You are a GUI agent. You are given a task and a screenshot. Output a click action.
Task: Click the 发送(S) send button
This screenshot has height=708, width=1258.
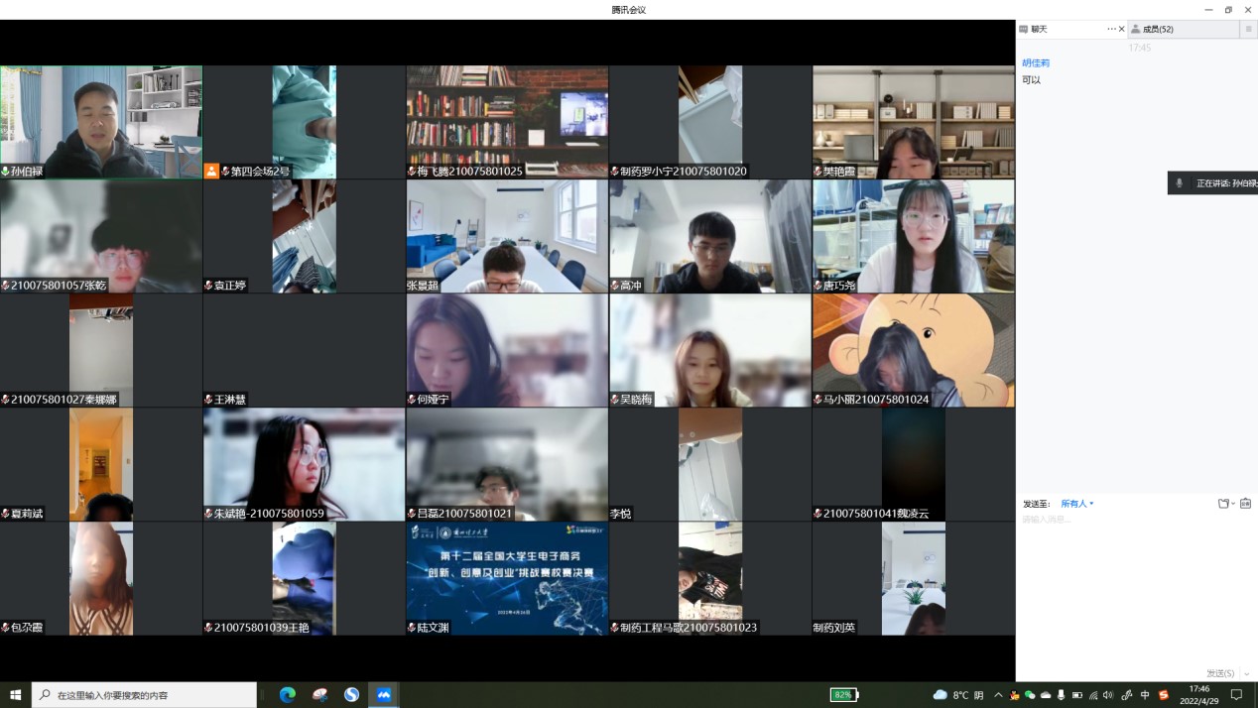(x=1219, y=673)
